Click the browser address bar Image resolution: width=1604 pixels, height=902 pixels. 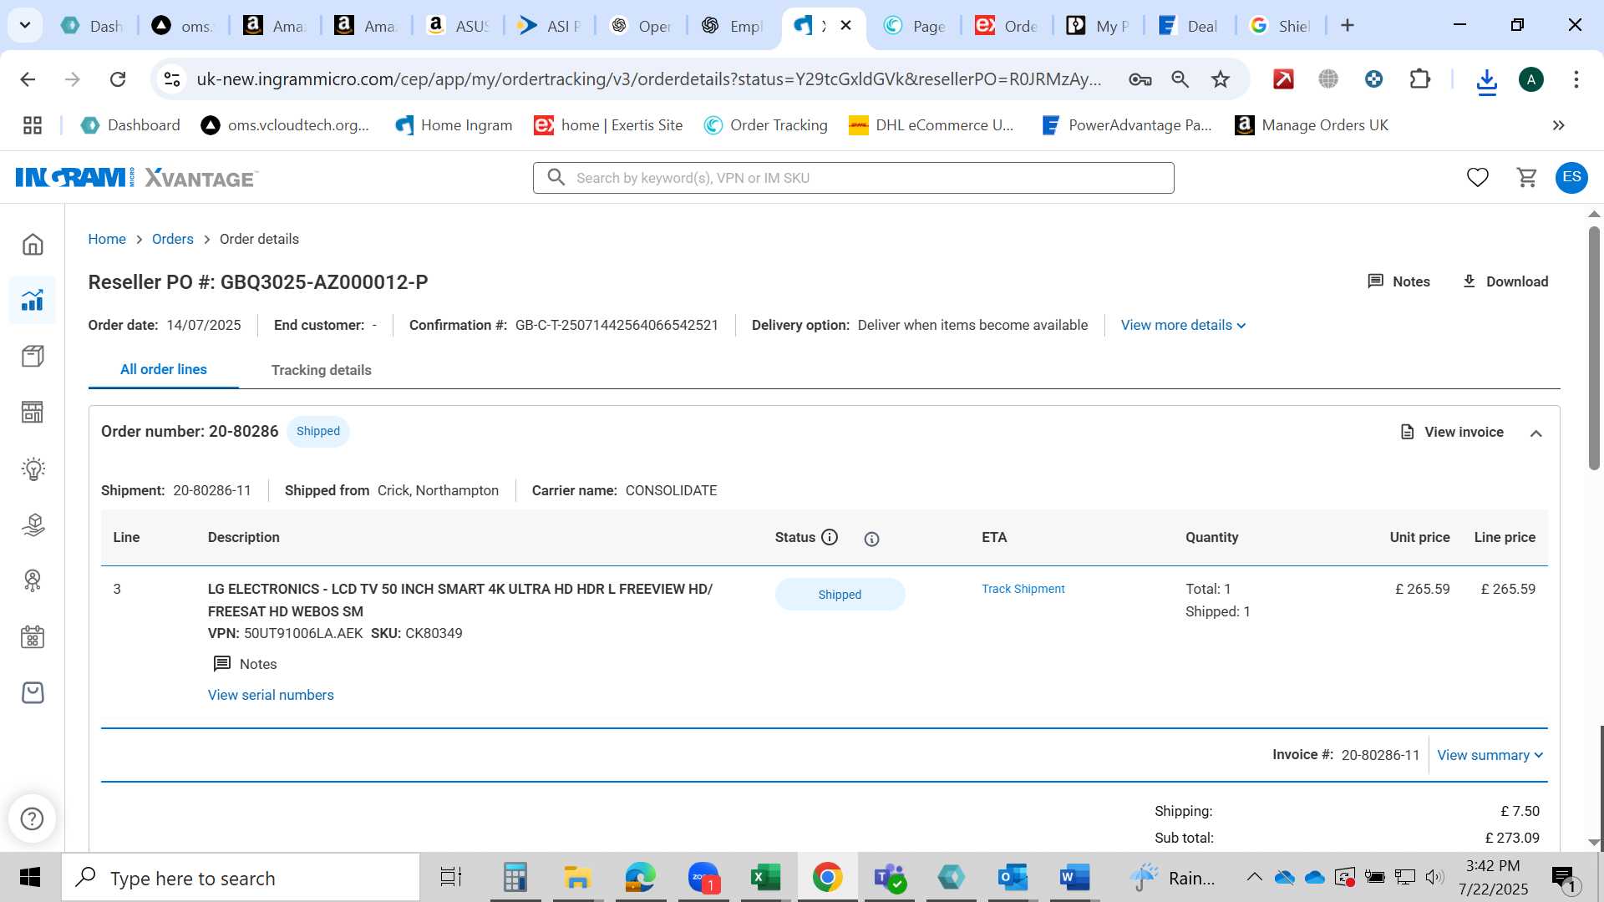pos(648,79)
